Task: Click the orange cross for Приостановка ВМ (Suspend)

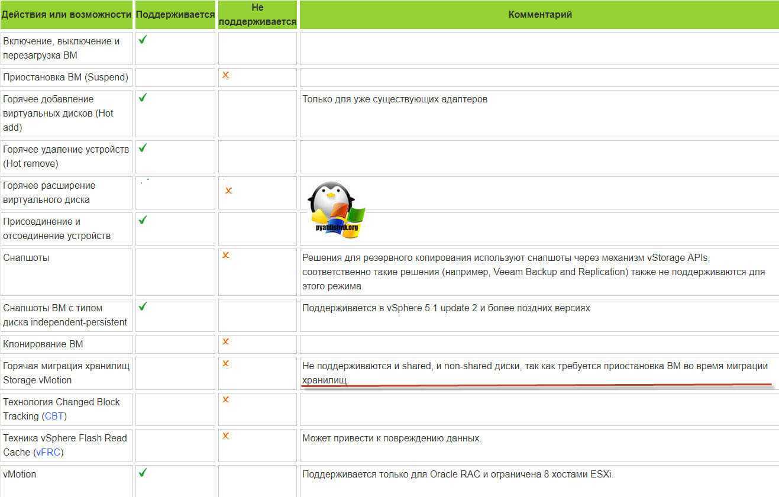Action: point(225,75)
